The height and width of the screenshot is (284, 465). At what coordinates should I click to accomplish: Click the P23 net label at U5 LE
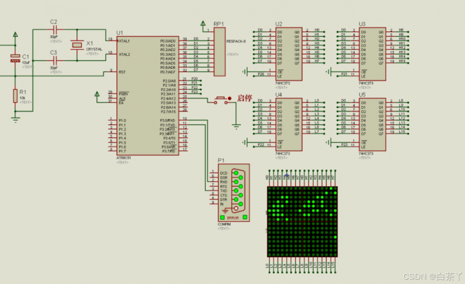coord(344,144)
